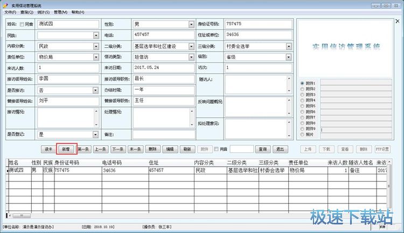Open the 查询(Q) menu
This screenshot has width=404, height=233.
click(x=27, y=12)
